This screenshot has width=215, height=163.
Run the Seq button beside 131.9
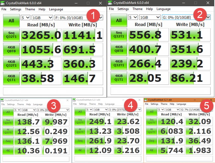coord(152,141)
